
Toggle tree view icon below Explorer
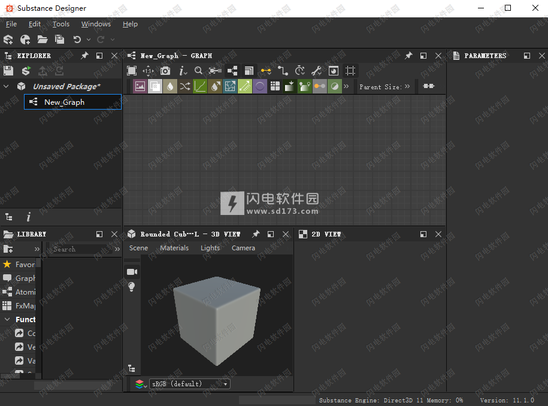tap(9, 217)
